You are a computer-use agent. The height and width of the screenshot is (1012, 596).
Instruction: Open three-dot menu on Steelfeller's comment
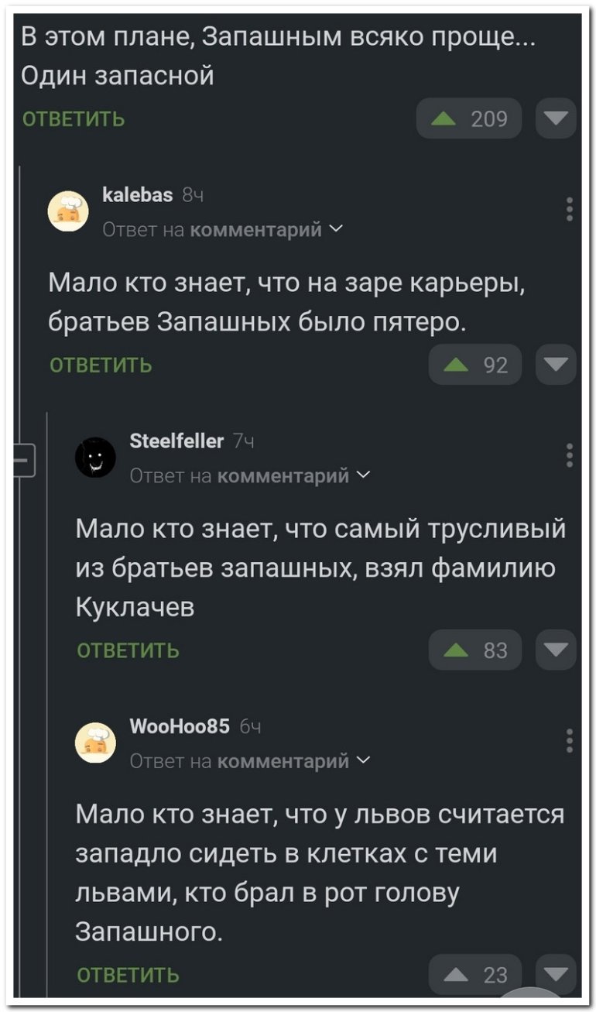click(x=570, y=456)
